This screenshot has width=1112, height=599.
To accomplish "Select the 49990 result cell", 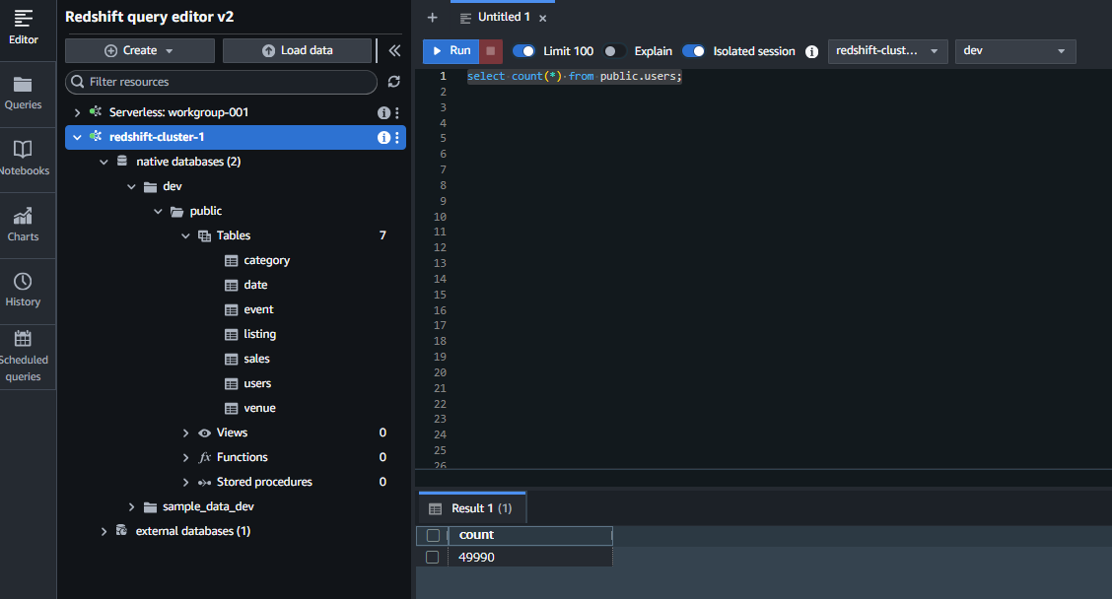I will 530,558.
